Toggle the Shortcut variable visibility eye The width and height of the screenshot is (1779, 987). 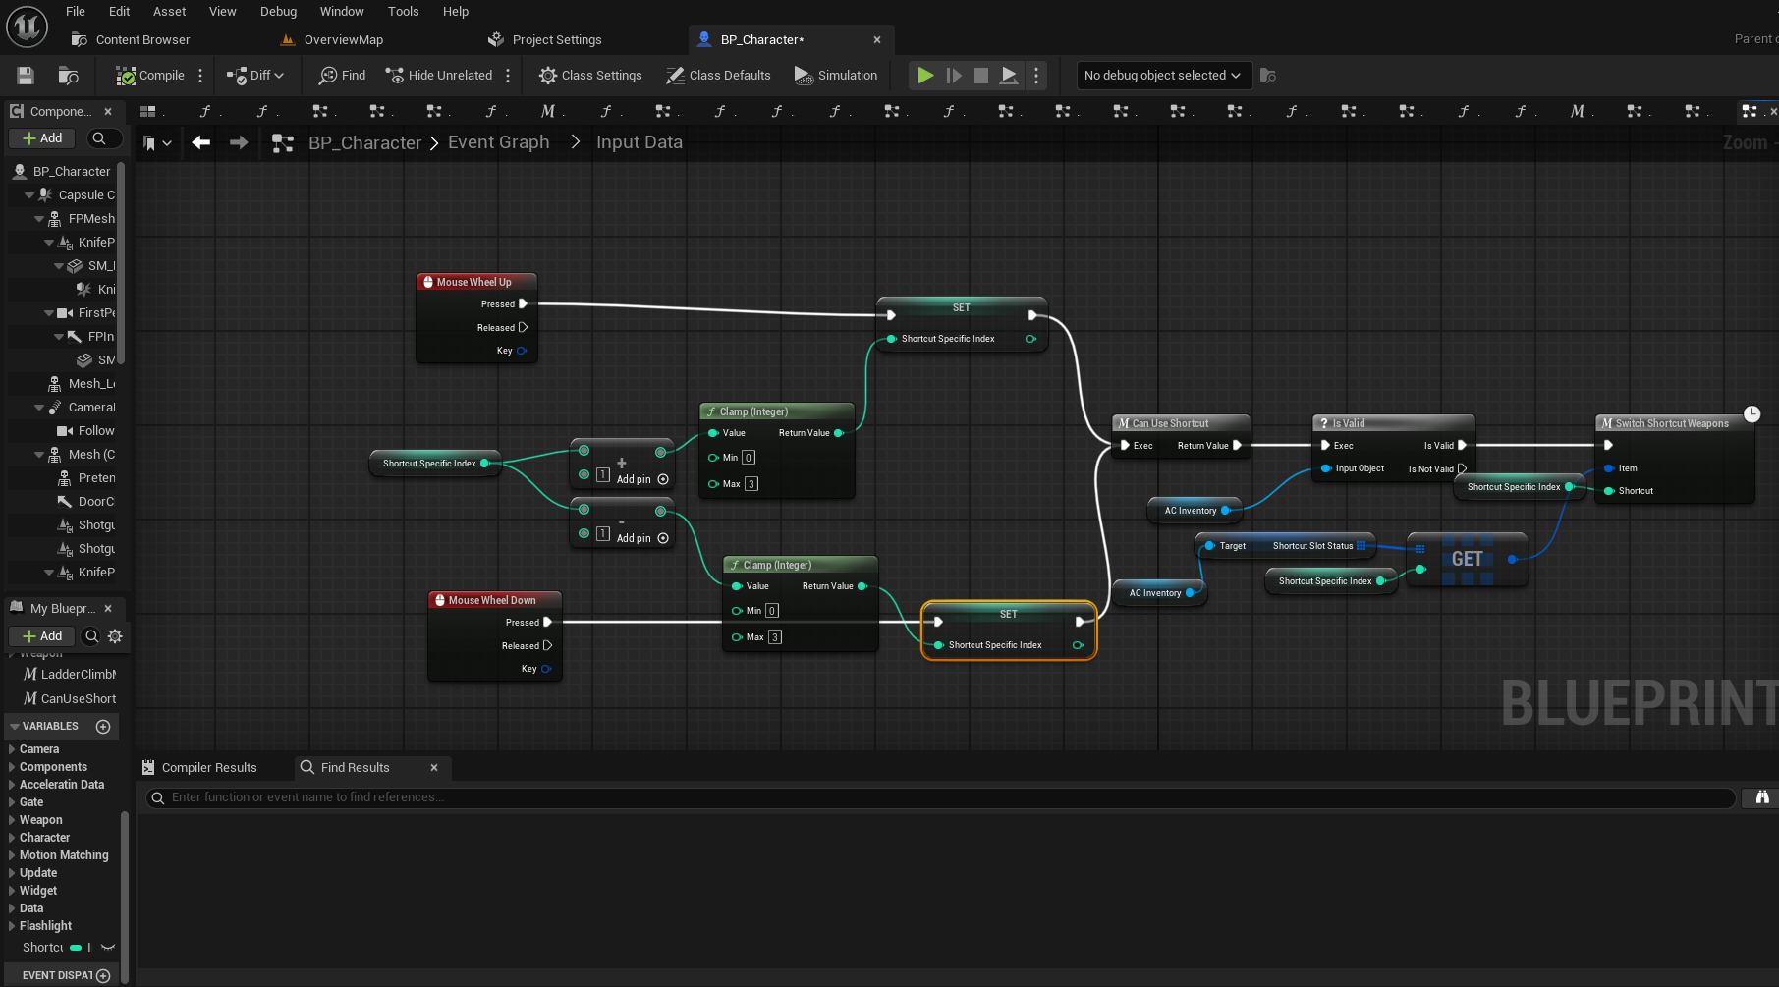tap(108, 948)
